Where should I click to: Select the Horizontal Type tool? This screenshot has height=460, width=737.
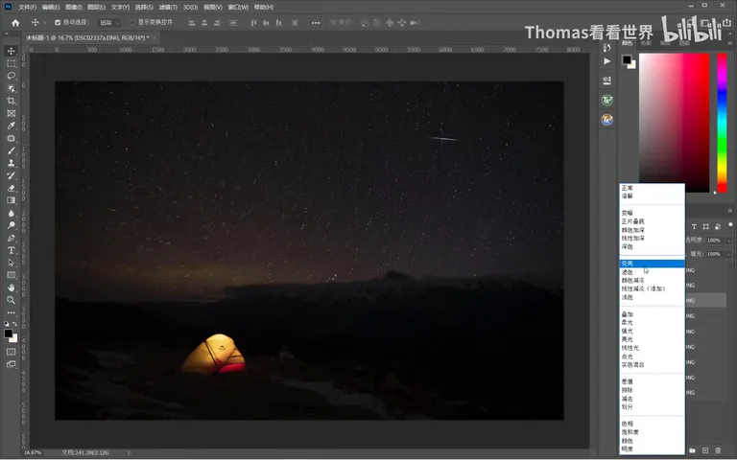[12, 251]
